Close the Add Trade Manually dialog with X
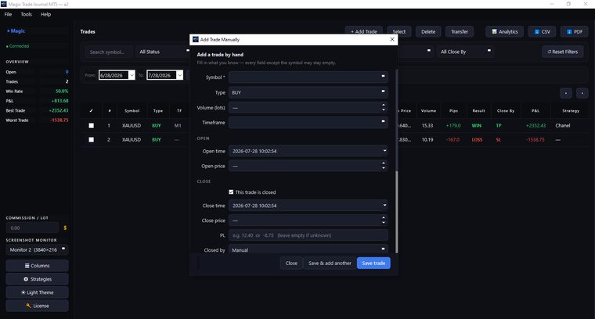 [x=392, y=39]
